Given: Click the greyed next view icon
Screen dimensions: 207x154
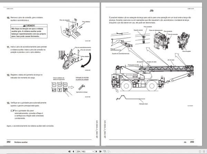Looking at the screenshot, I should (x=109, y=151).
